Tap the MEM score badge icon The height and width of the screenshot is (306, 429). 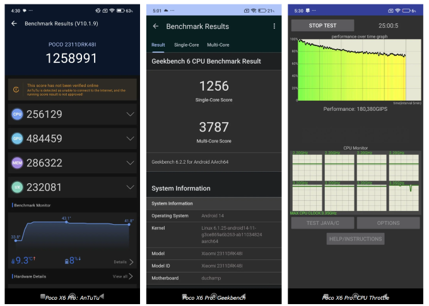pyautogui.click(x=17, y=163)
